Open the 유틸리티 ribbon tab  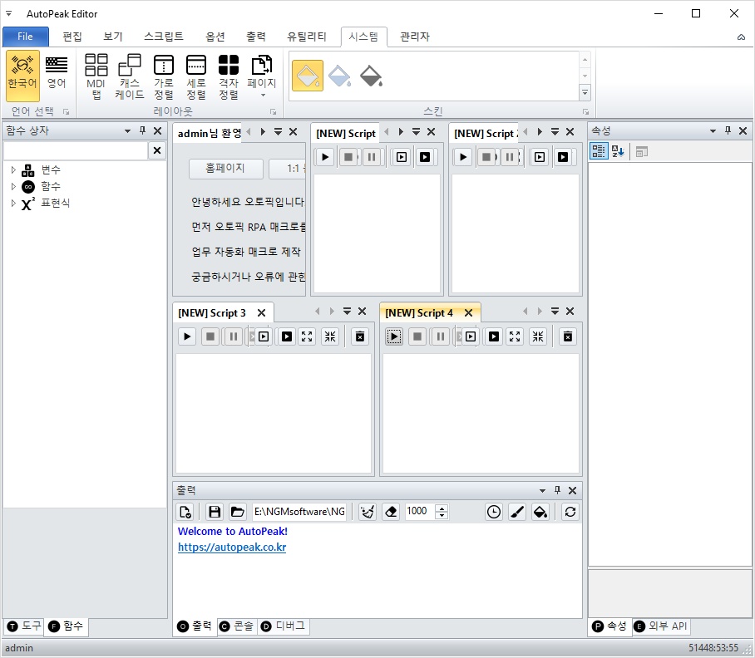[x=307, y=37]
